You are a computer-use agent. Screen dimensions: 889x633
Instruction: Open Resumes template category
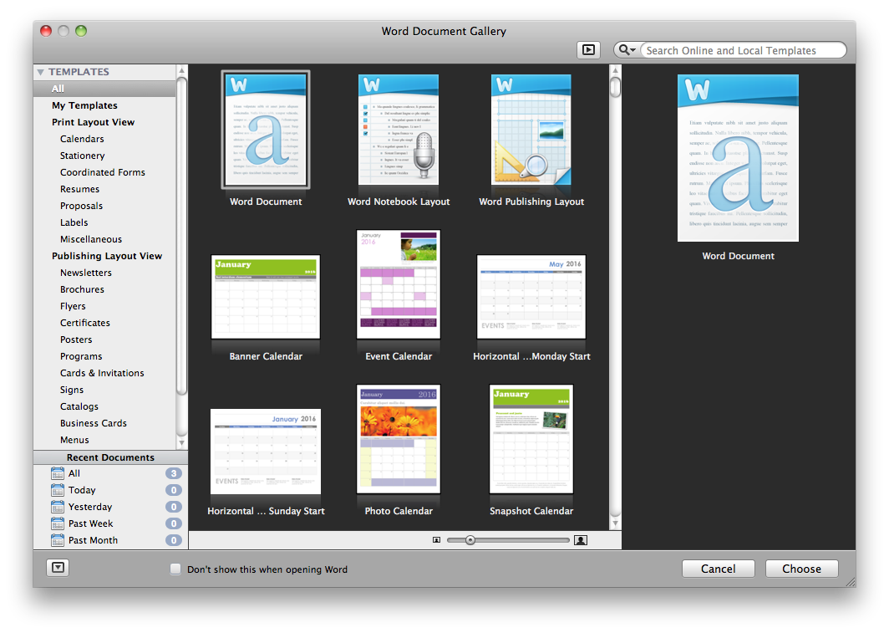(79, 189)
